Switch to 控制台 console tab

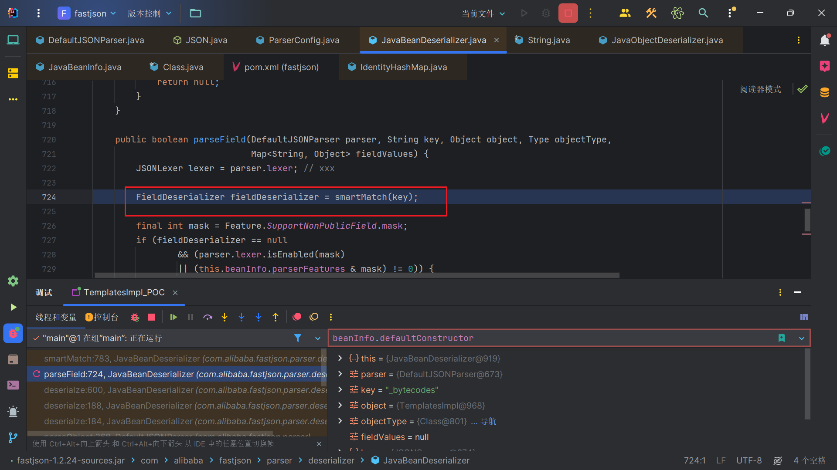(x=102, y=317)
